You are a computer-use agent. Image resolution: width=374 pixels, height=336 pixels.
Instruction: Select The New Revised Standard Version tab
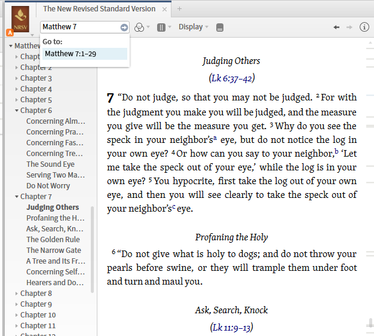pyautogui.click(x=99, y=9)
